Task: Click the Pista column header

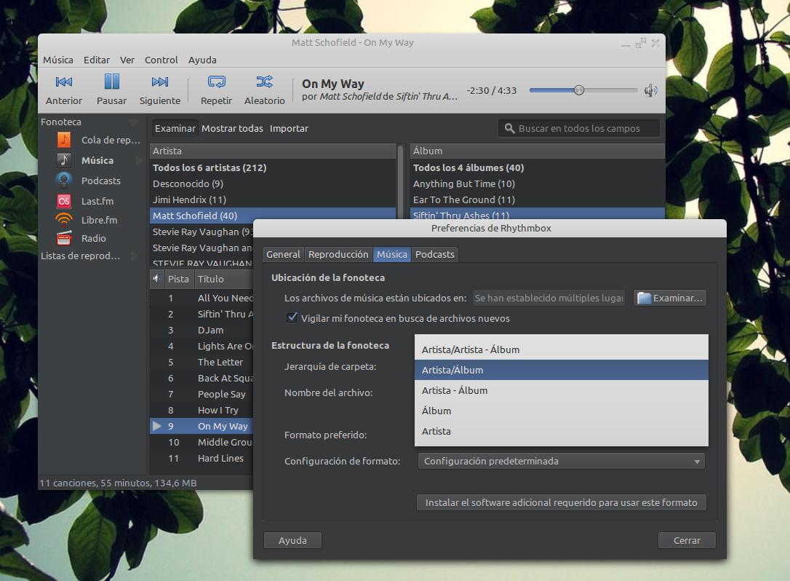Action: click(x=178, y=279)
